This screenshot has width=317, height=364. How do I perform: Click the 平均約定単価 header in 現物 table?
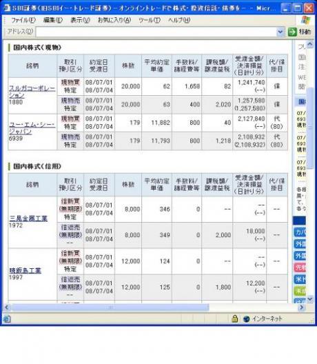(156, 65)
